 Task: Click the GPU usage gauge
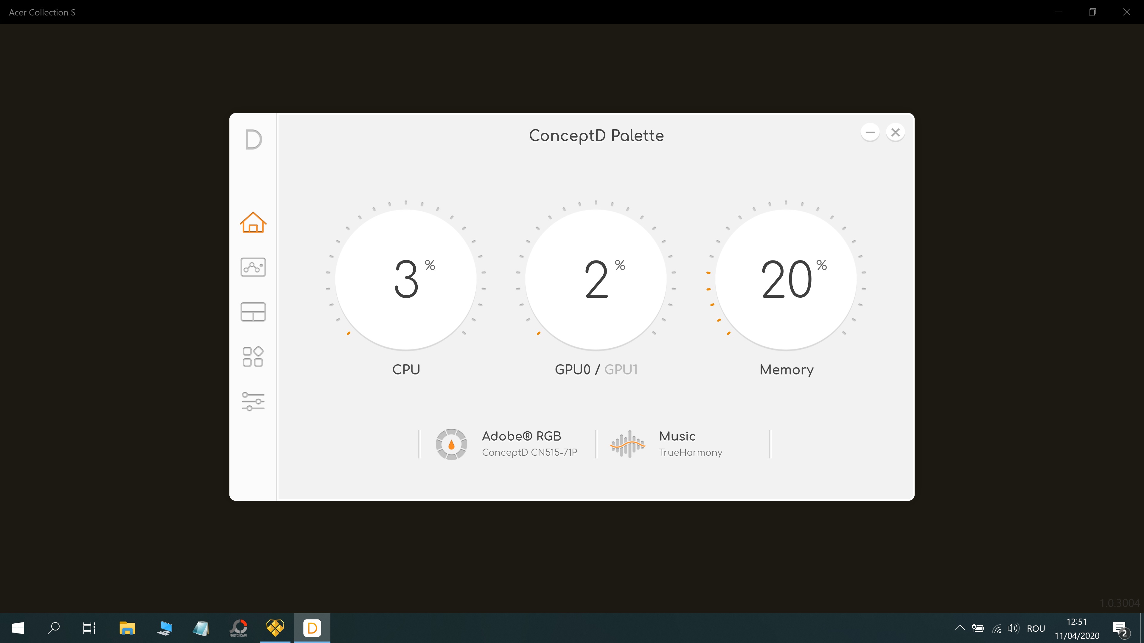596,280
